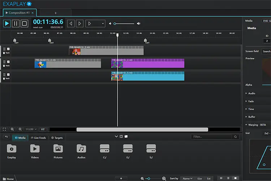Collapse the Warping - BETA section

pos(256,125)
